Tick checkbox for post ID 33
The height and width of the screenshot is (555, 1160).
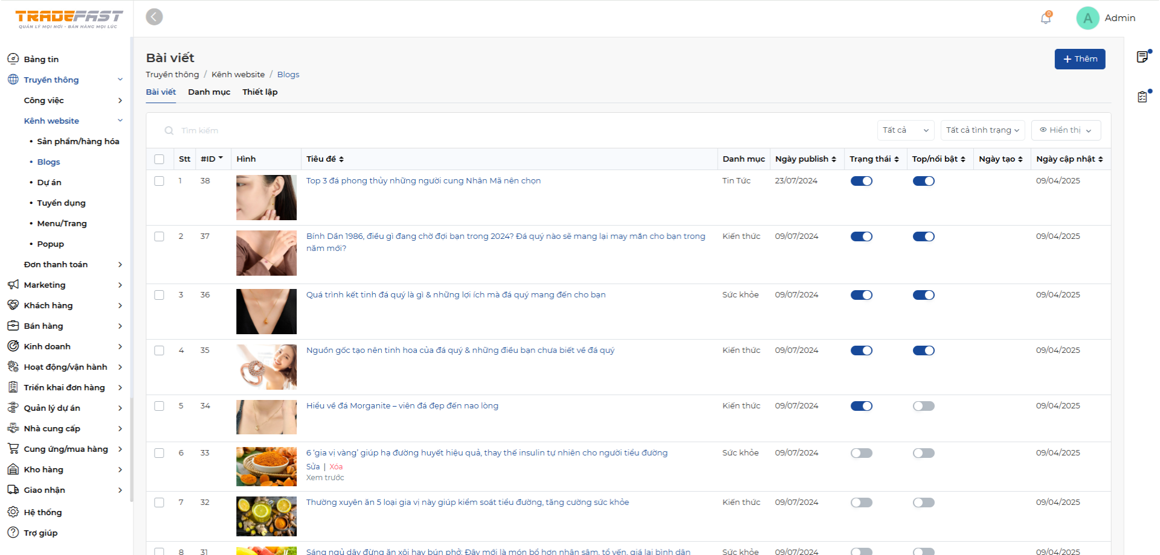(x=159, y=453)
